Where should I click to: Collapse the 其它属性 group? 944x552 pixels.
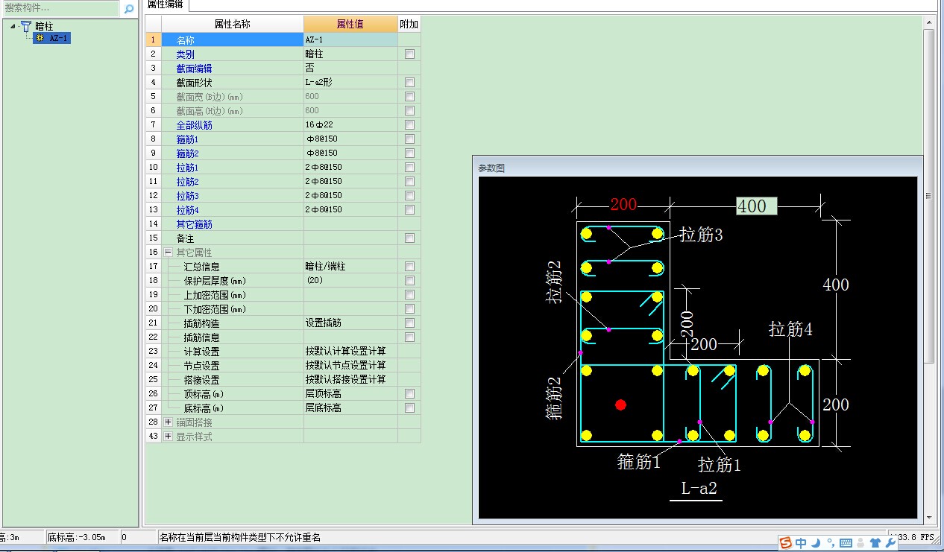(x=168, y=253)
